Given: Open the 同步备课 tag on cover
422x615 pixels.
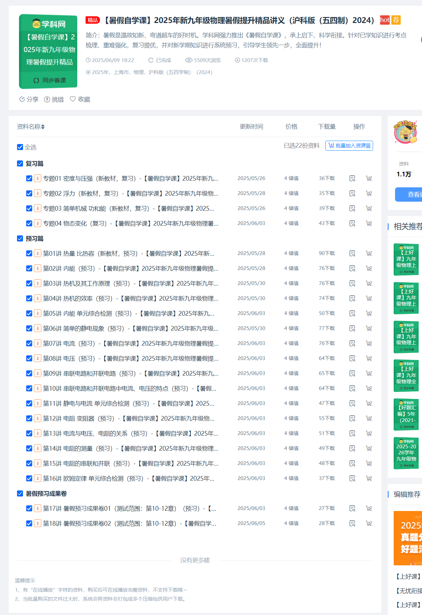Looking at the screenshot, I should point(50,80).
